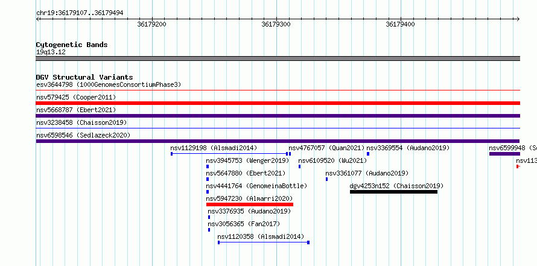Select the nsv6598546 purple variant bar
The image size is (537, 266).
pos(278,141)
